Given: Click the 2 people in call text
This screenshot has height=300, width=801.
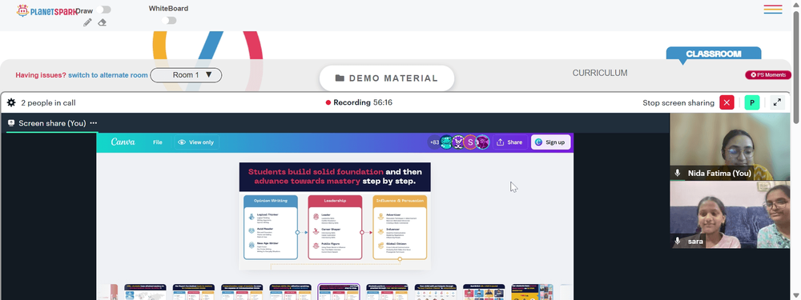Looking at the screenshot, I should [x=49, y=102].
